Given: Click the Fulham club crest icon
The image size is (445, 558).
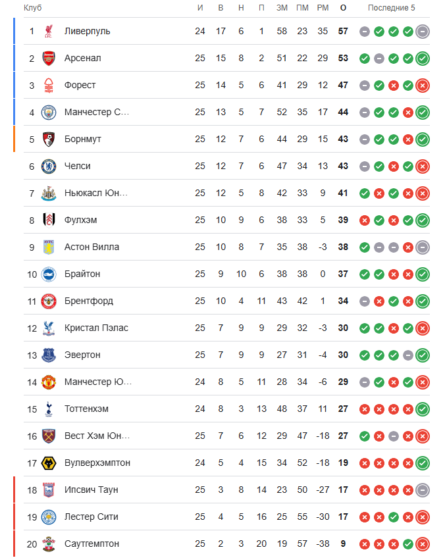Looking at the screenshot, I should coord(49,220).
